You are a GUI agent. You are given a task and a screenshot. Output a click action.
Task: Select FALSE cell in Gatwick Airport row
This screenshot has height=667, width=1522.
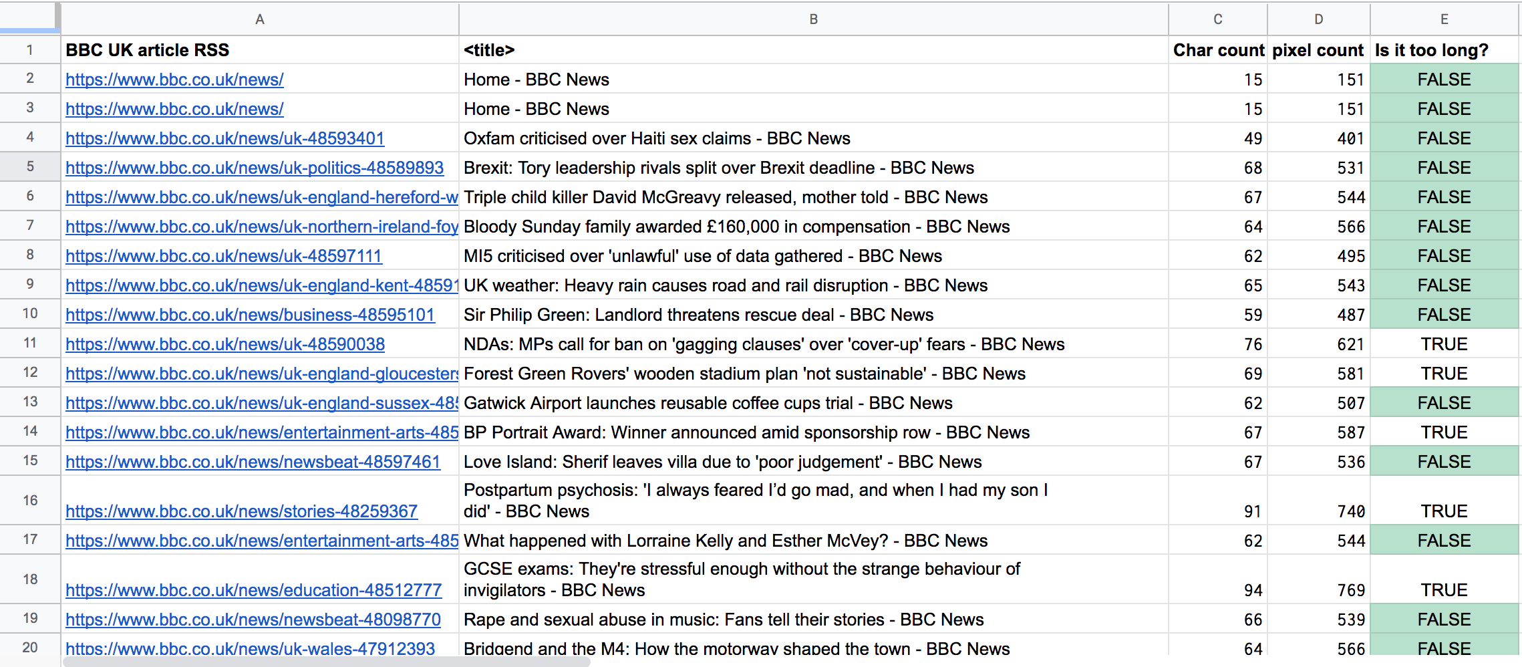click(1444, 402)
